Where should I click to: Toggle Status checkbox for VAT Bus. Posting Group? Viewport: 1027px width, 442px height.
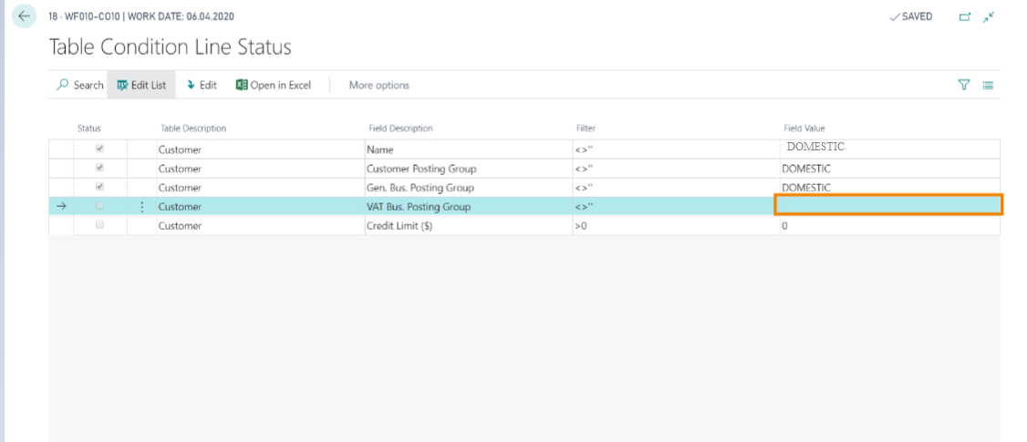point(99,207)
